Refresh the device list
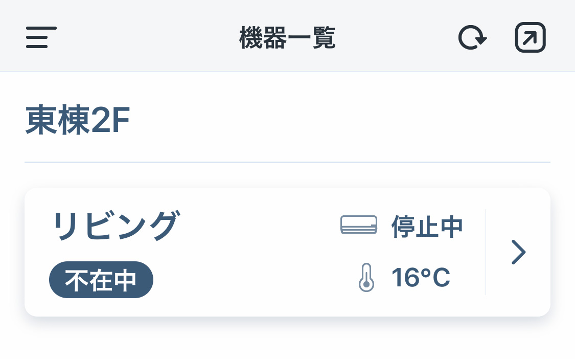This screenshot has height=359, width=575. tap(472, 37)
